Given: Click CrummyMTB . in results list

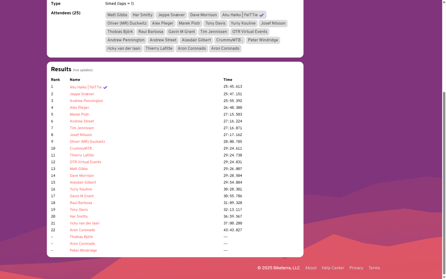Looking at the screenshot, I should (81, 149).
